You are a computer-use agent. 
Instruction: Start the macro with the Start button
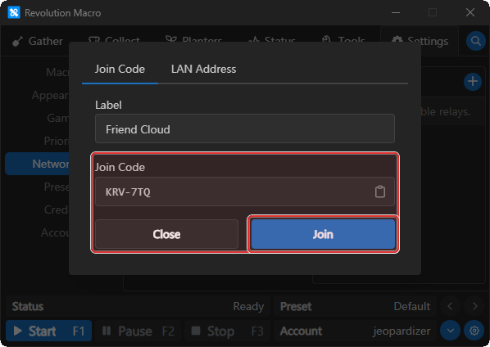[48, 331]
